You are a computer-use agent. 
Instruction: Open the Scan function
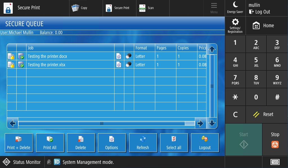click(x=147, y=8)
